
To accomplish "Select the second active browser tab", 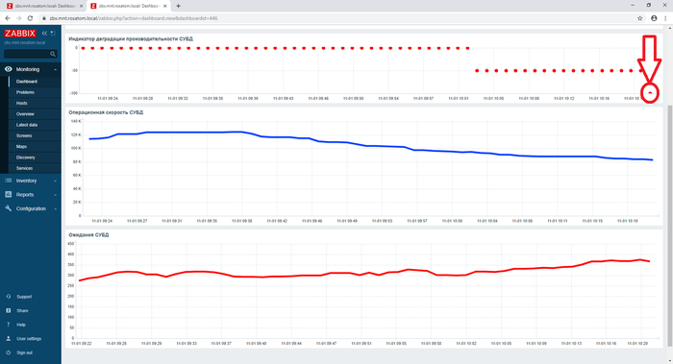I will pos(128,6).
